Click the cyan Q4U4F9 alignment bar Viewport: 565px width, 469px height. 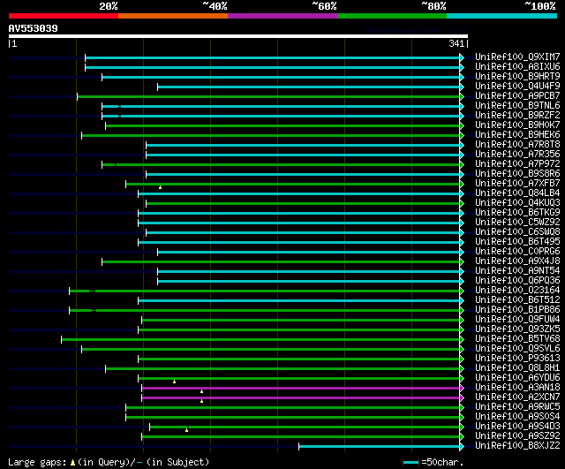click(309, 87)
